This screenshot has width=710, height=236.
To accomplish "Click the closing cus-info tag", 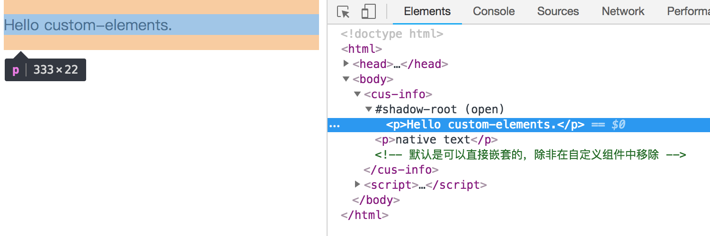I will click(x=400, y=170).
